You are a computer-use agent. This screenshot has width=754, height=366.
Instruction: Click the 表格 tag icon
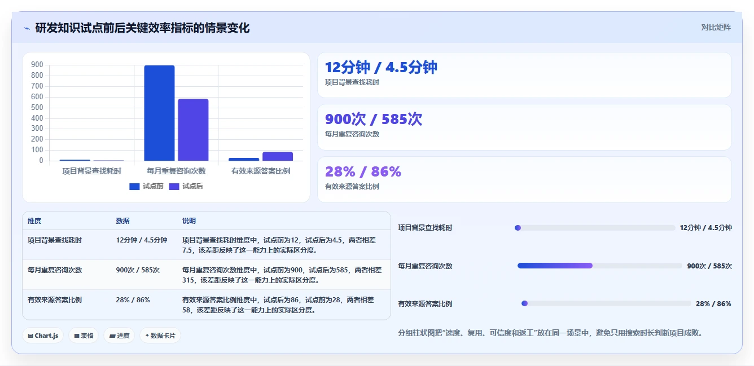tap(76, 336)
